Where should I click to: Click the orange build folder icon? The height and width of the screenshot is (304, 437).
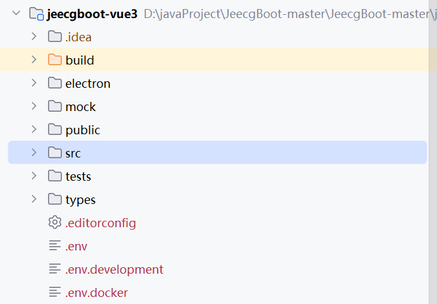54,60
